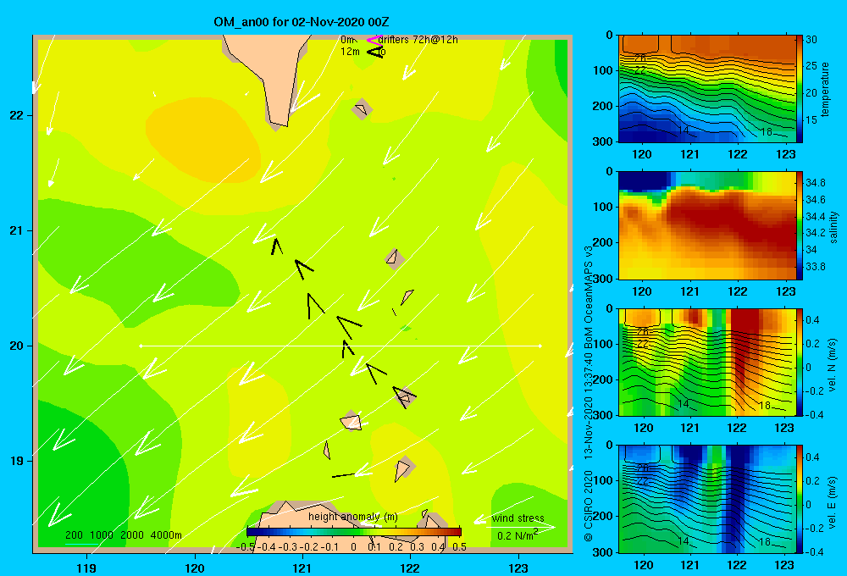This screenshot has height=576, width=847.
Task: Click the orange high anomaly patch near 22N
Action: click(202, 141)
